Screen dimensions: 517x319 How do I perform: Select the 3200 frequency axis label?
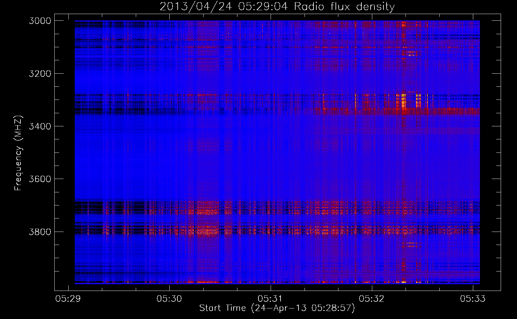(40, 73)
